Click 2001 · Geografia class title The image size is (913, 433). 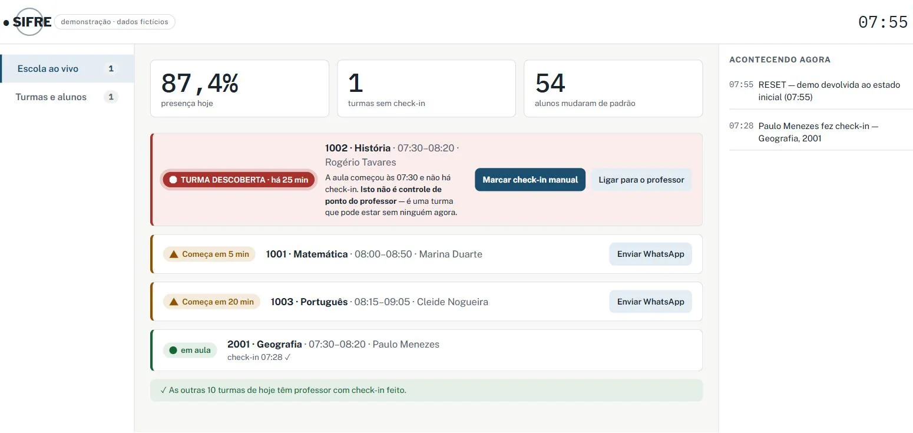pyautogui.click(x=264, y=344)
